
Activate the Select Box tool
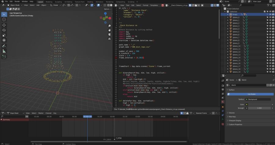[x=4, y=14]
